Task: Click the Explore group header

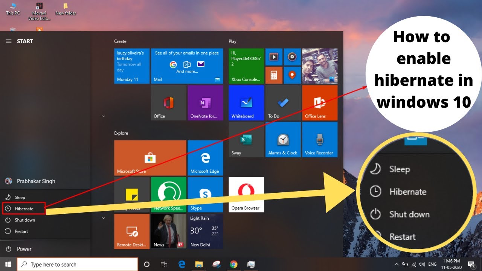Action: [x=121, y=133]
